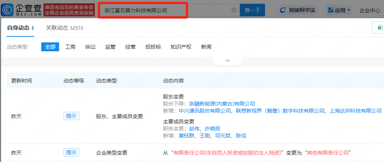
Task: Select the 监管 filter
Action: 110,47
